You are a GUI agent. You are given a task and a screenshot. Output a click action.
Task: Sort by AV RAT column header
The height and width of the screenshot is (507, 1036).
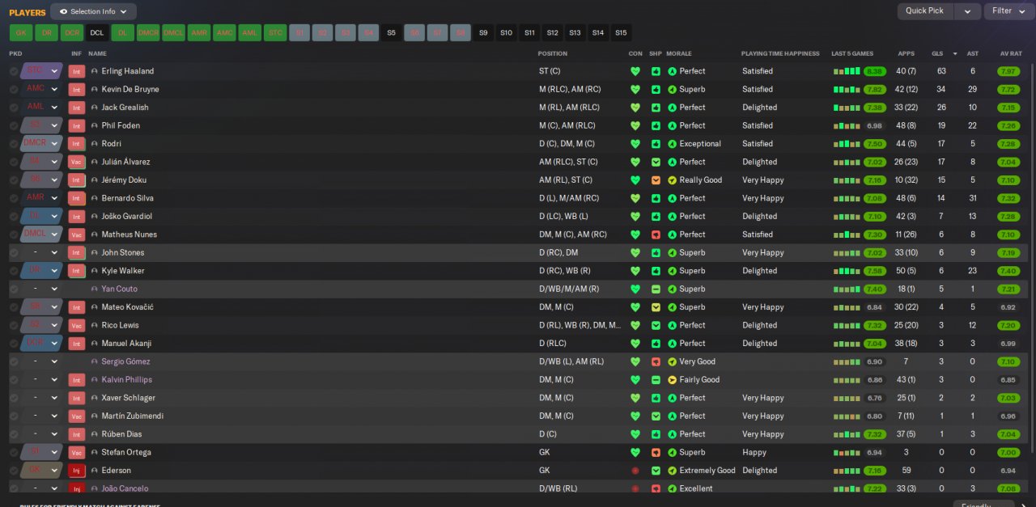[x=1011, y=53]
